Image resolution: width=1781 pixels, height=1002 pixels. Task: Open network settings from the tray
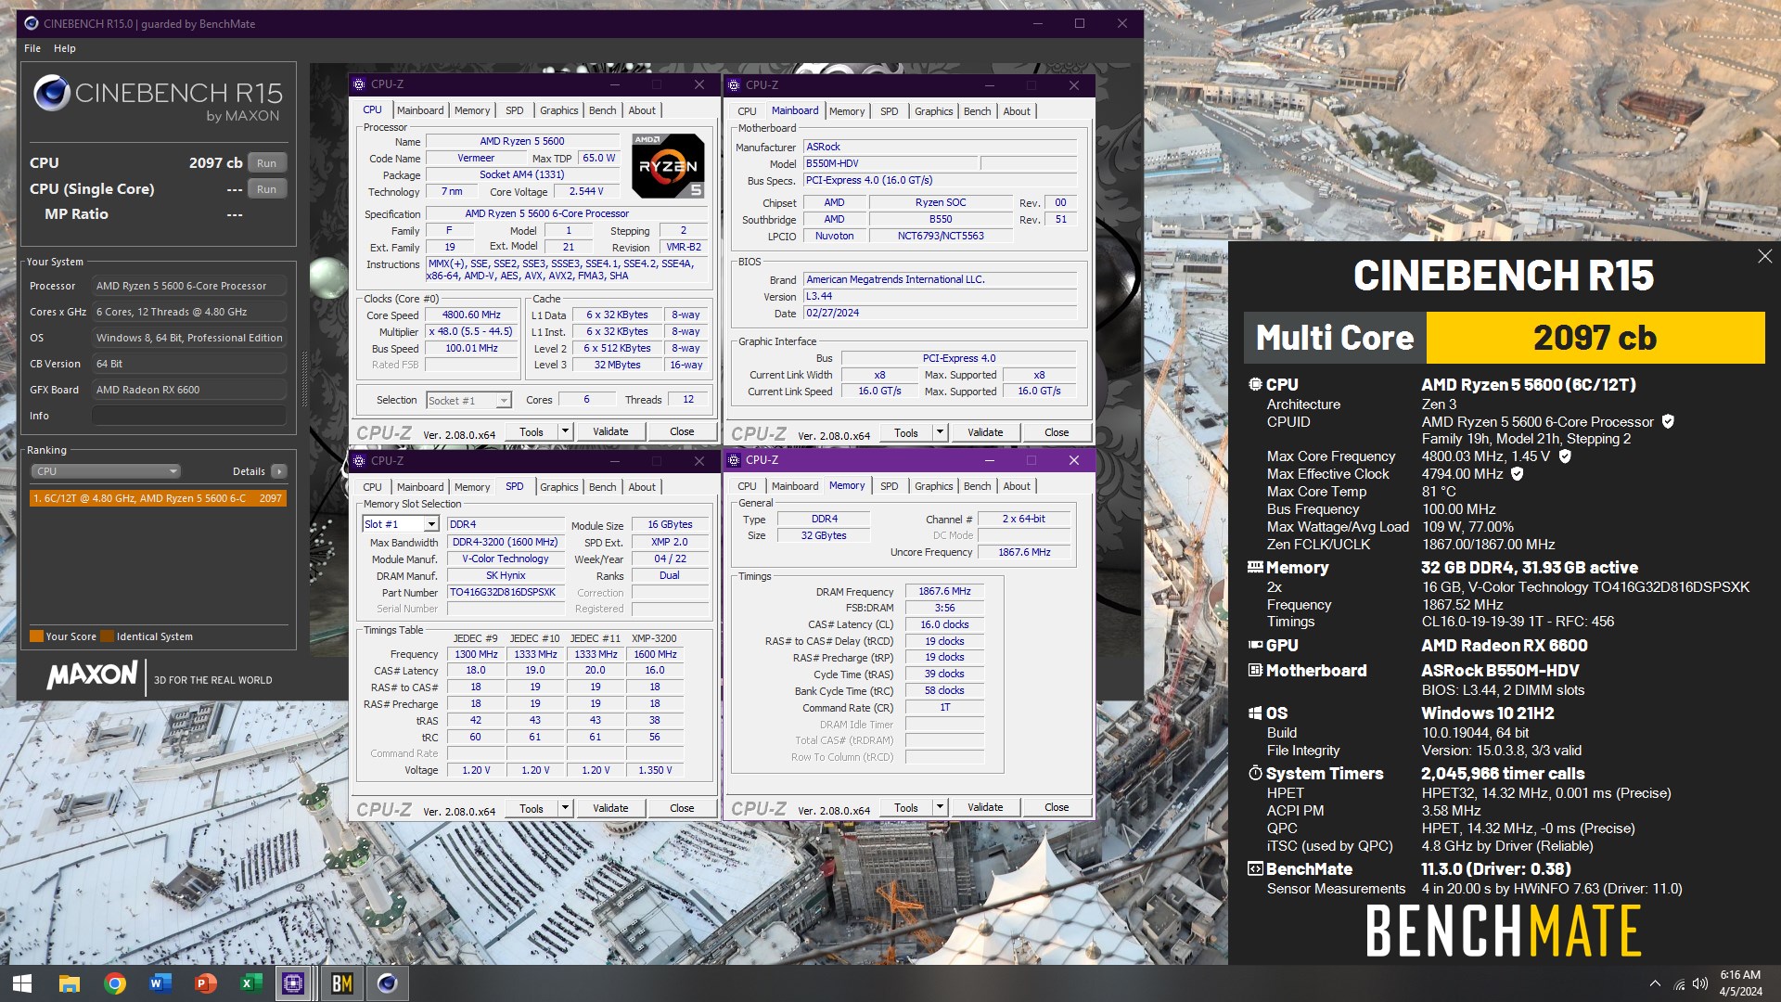click(x=1679, y=983)
